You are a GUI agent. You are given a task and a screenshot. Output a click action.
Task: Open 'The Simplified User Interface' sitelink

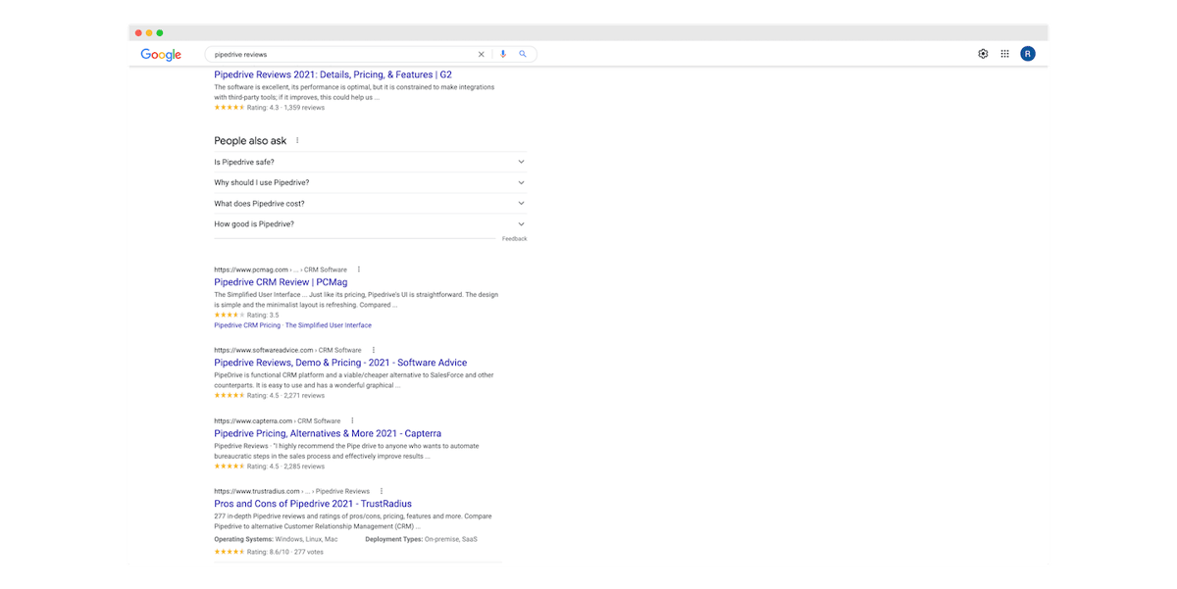(329, 325)
